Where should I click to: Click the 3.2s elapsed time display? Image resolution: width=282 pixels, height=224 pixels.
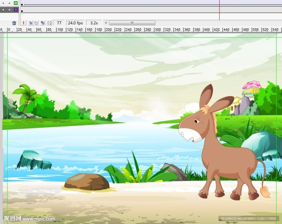click(94, 23)
